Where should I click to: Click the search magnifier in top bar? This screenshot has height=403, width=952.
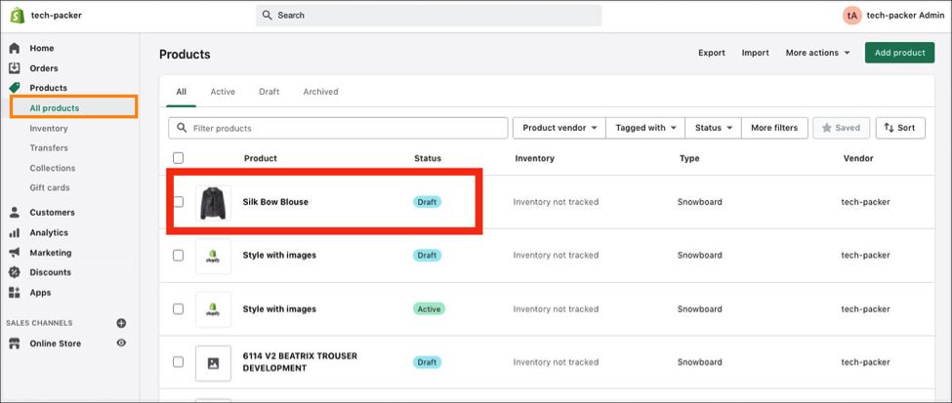(268, 16)
